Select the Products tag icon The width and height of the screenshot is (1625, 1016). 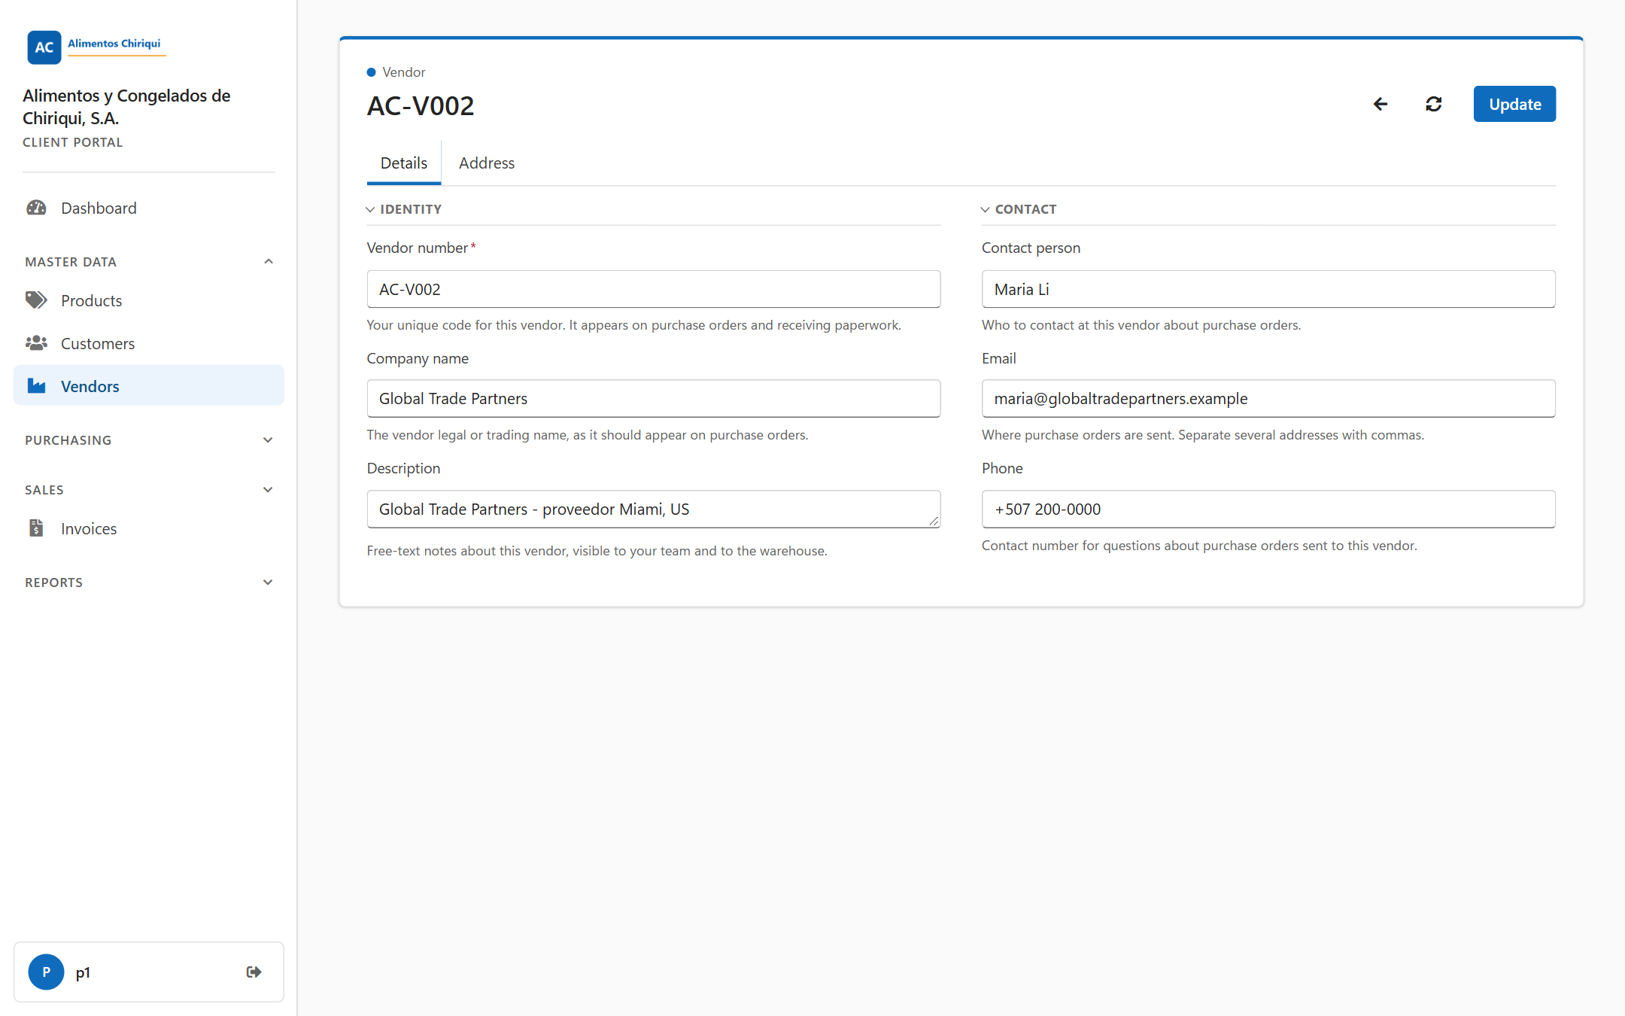click(36, 300)
